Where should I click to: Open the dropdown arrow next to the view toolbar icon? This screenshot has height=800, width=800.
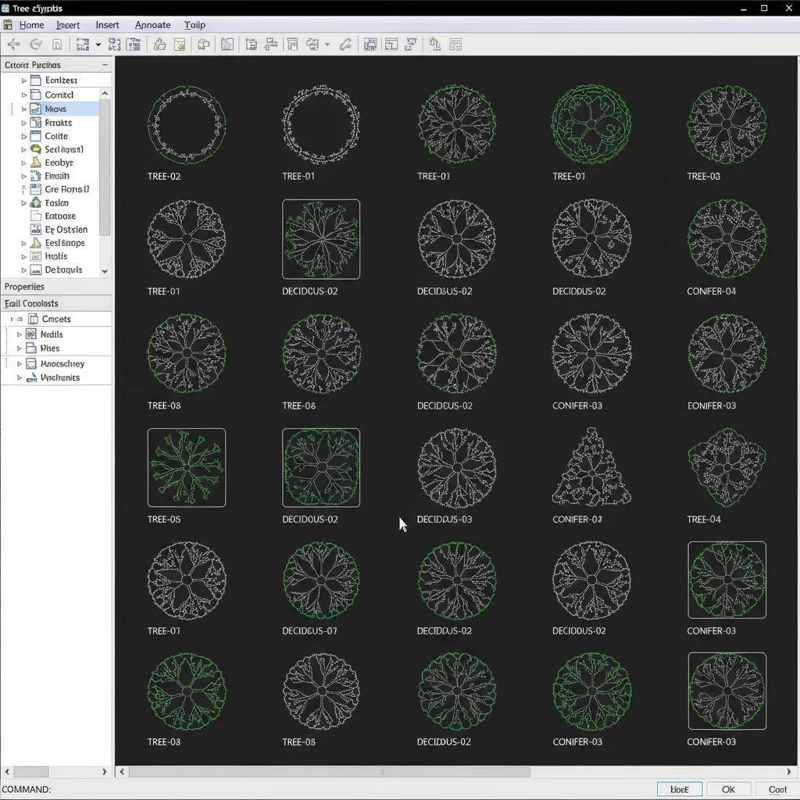(x=327, y=45)
